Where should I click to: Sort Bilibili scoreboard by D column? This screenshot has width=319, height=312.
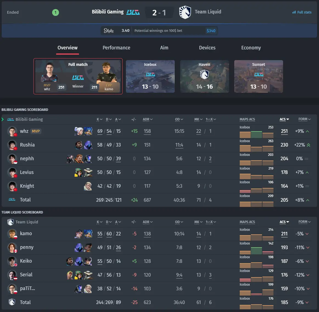click(109, 119)
